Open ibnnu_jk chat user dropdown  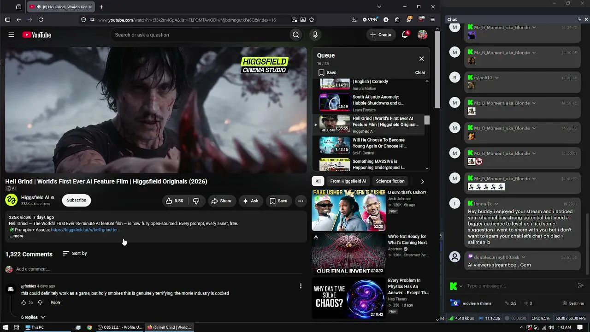pyautogui.click(x=496, y=204)
